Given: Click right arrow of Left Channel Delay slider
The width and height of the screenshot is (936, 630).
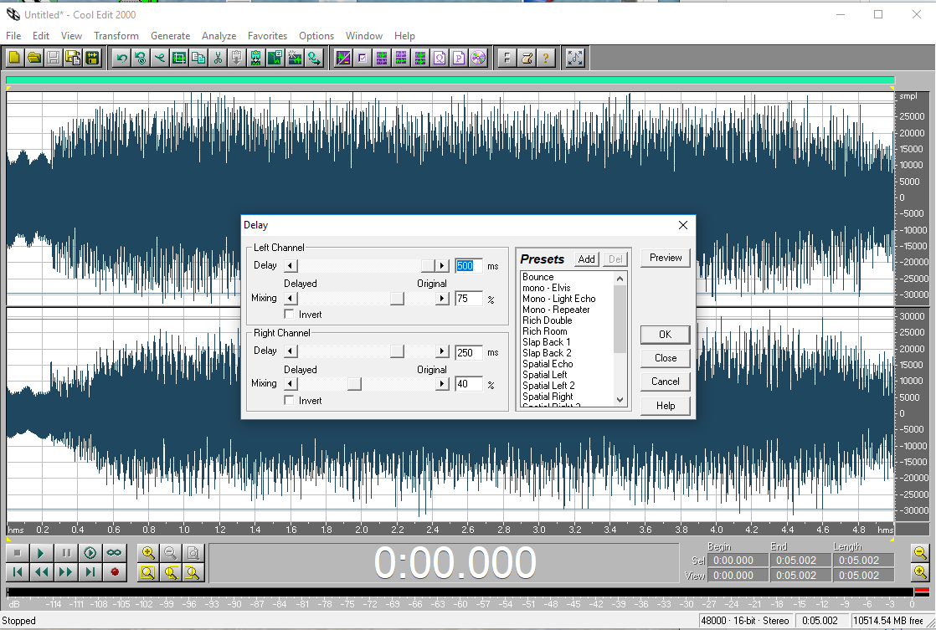Looking at the screenshot, I should point(442,265).
